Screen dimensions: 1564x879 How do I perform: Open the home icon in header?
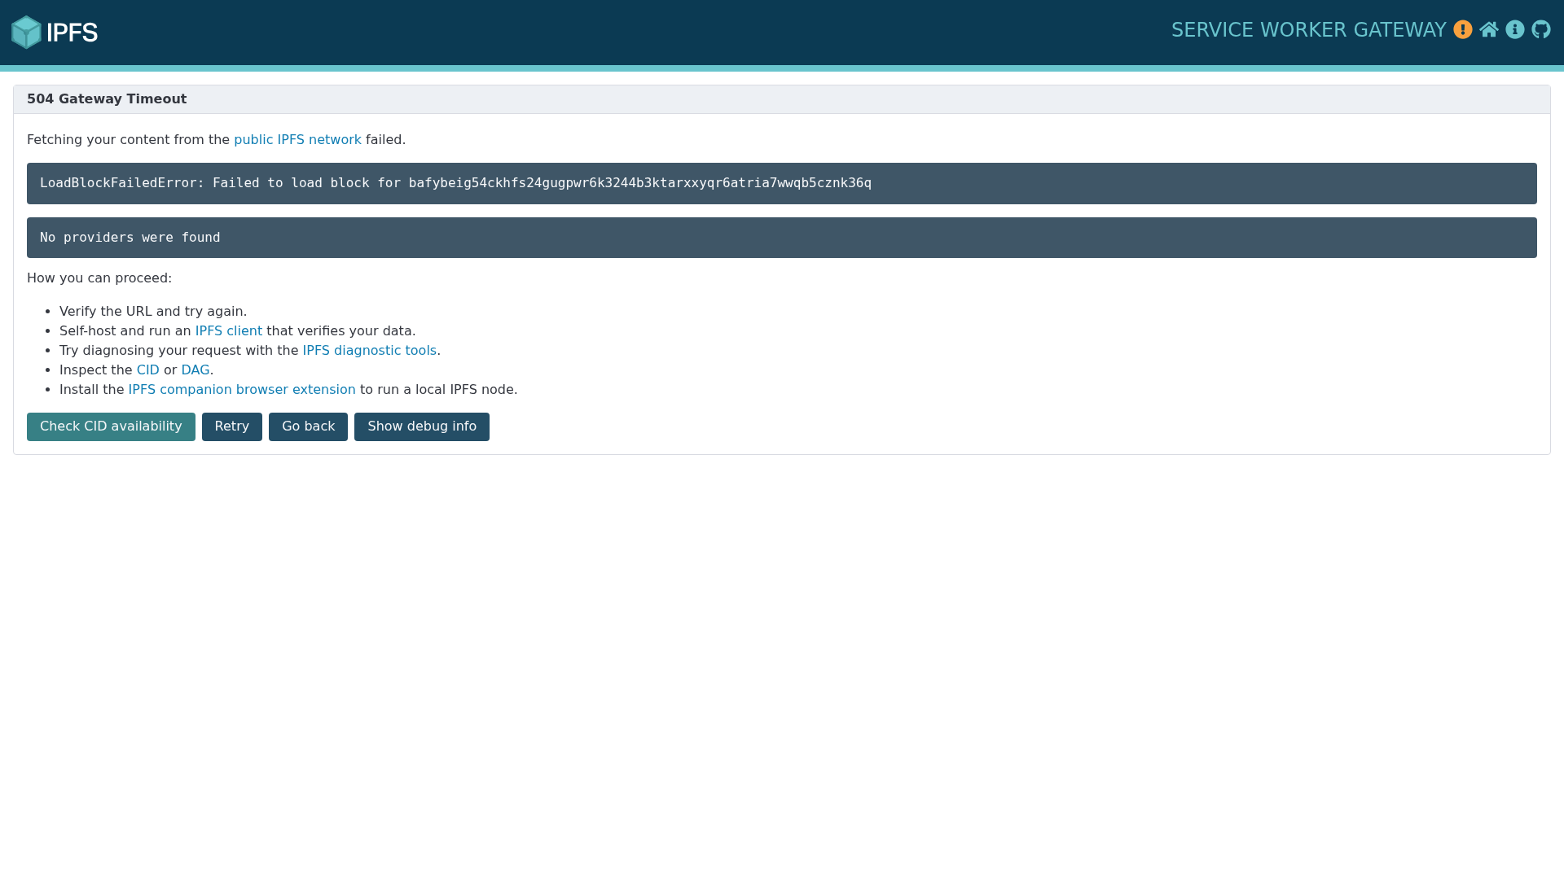click(x=1489, y=30)
